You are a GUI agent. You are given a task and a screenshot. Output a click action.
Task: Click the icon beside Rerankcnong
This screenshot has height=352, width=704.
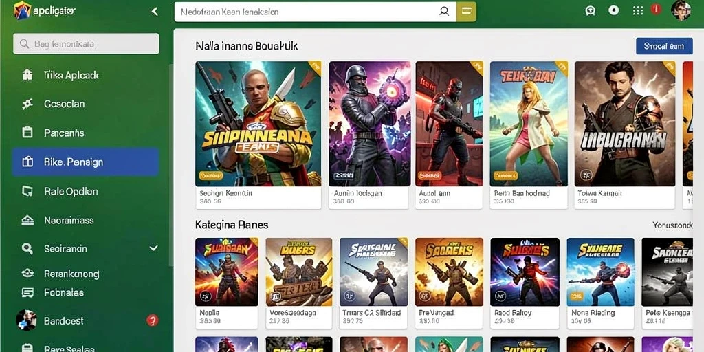pos(27,274)
